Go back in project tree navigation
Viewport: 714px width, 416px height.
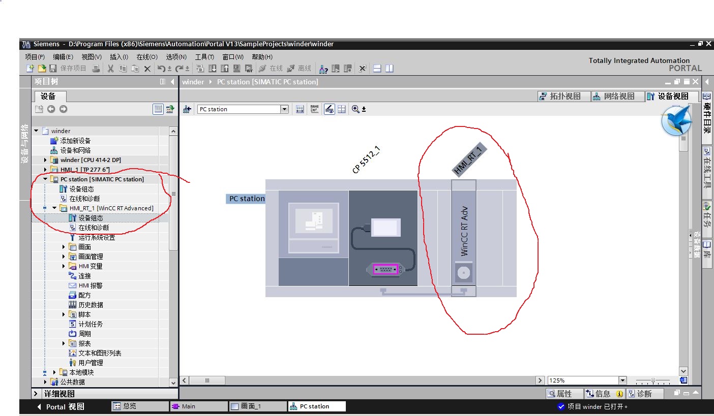[x=51, y=109]
